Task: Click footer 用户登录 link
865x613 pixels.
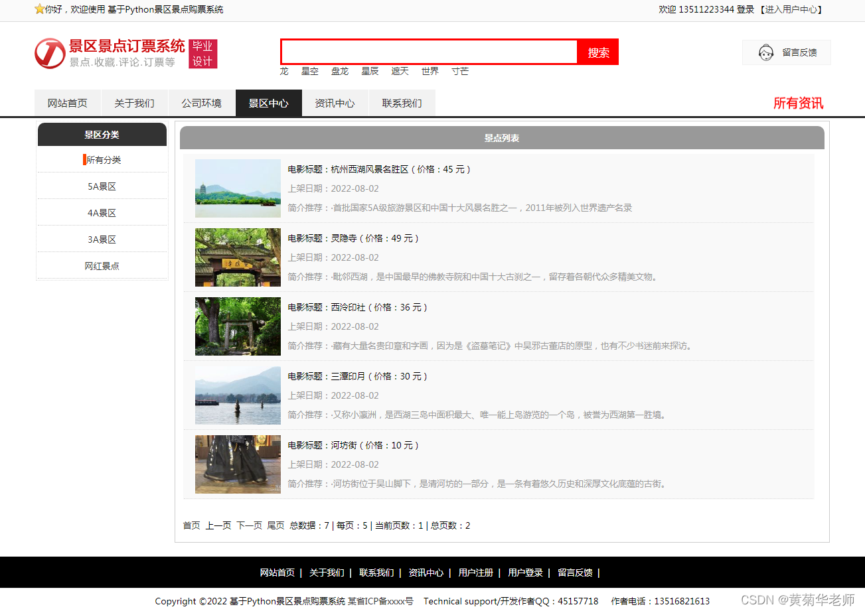Action: (x=525, y=573)
